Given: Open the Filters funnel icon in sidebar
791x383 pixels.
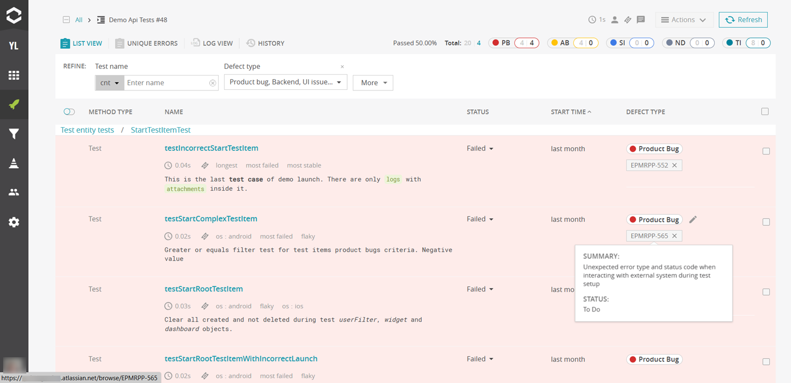Looking at the screenshot, I should tap(14, 134).
